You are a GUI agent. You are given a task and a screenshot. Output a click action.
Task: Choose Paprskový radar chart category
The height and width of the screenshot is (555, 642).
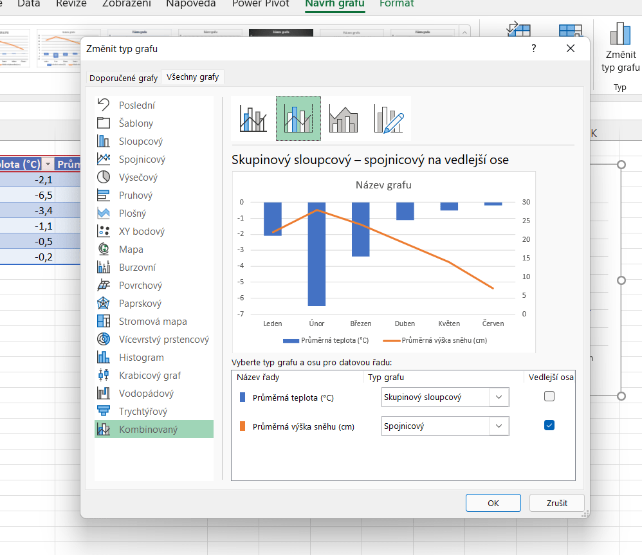tap(140, 304)
